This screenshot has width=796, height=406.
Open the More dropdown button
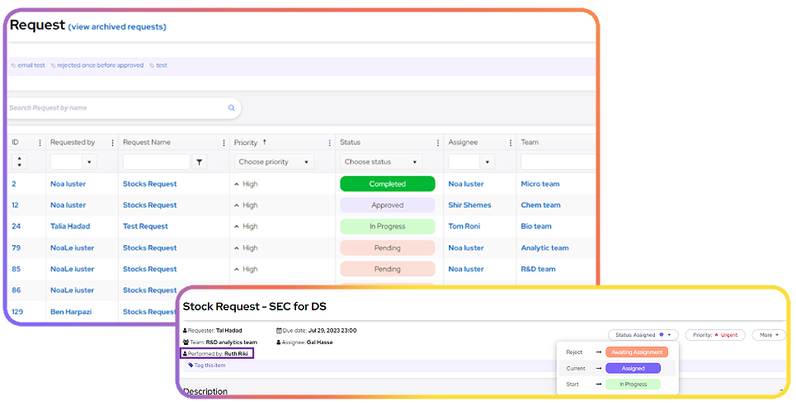click(x=768, y=335)
